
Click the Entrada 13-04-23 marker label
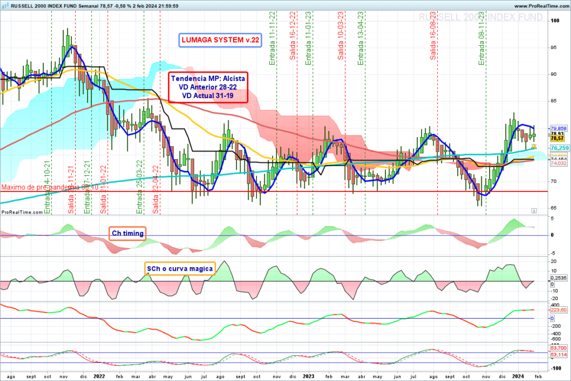click(361, 38)
